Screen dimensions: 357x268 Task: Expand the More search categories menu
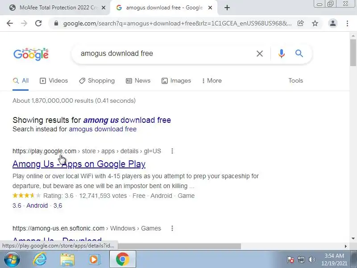pos(212,81)
